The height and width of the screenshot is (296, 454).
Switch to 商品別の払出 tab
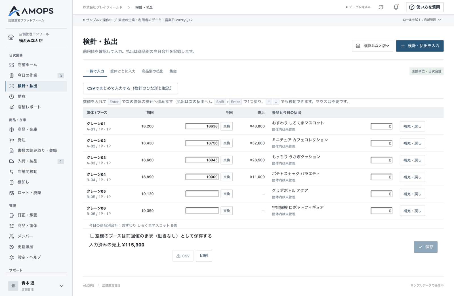tap(153, 71)
